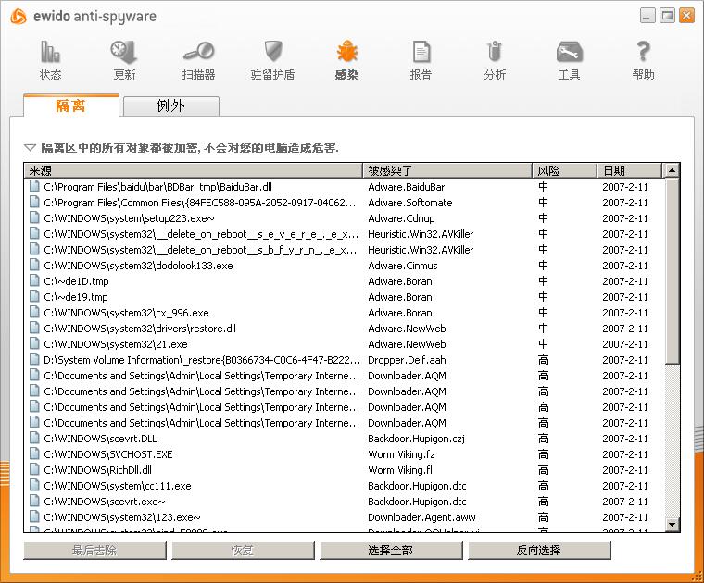
Task: Open the 感染 infections bug icon
Action: point(346,51)
